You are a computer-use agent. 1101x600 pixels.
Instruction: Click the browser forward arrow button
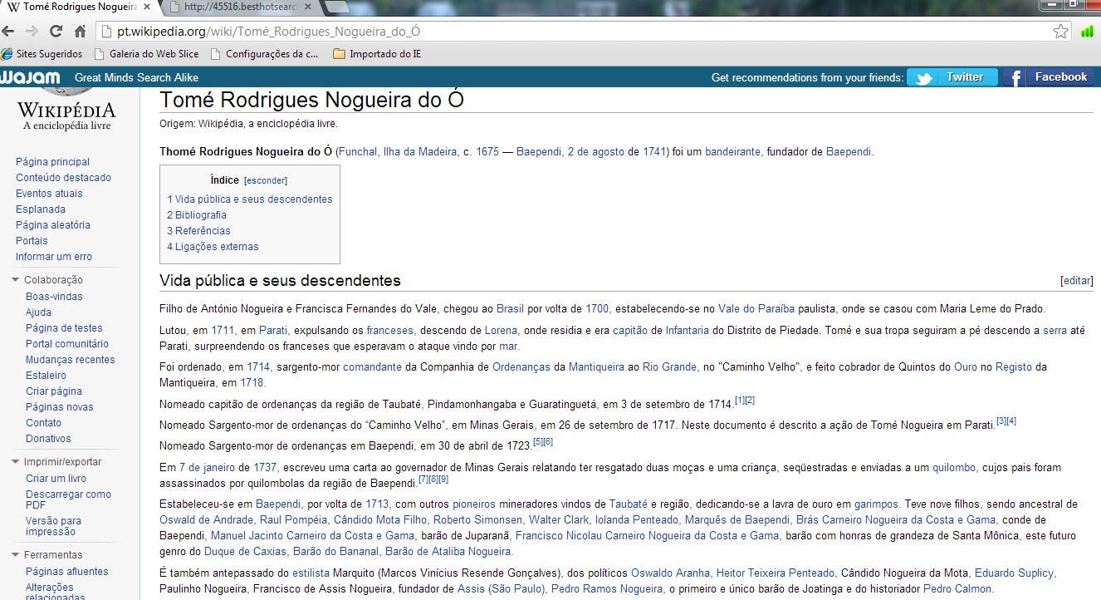point(32,32)
